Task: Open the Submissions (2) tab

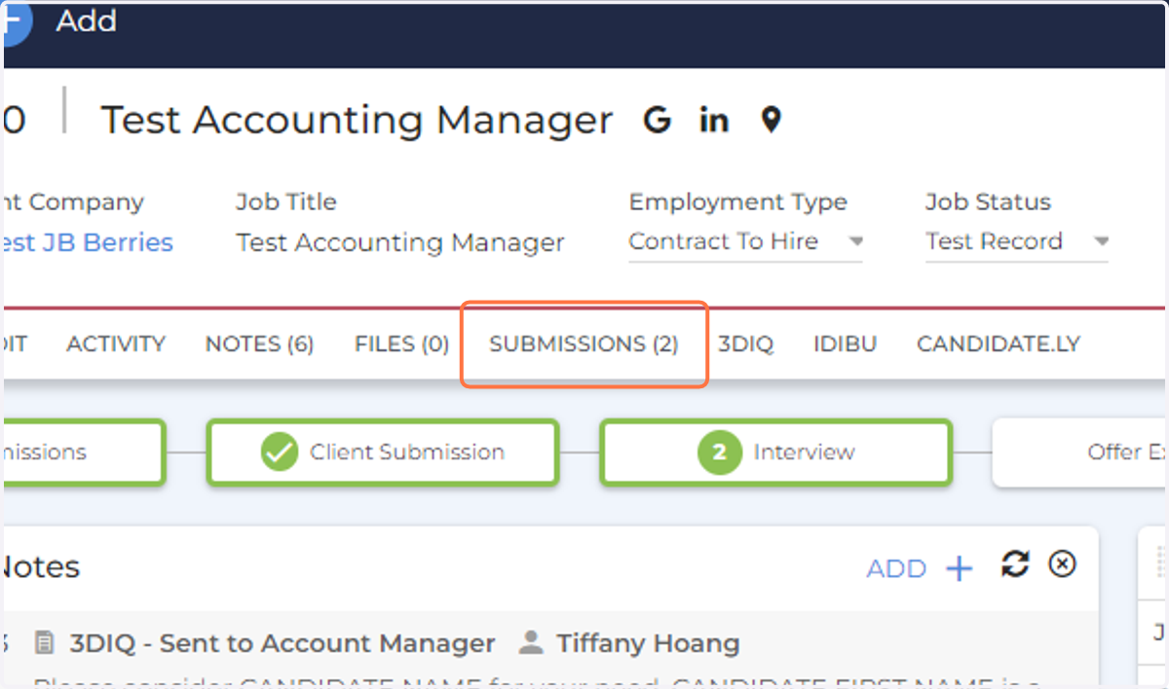Action: pos(584,344)
